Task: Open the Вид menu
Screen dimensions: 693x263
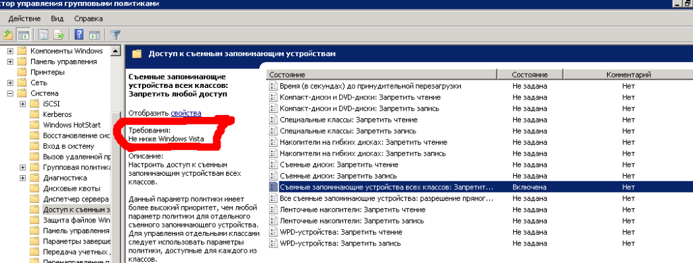Action: [58, 18]
